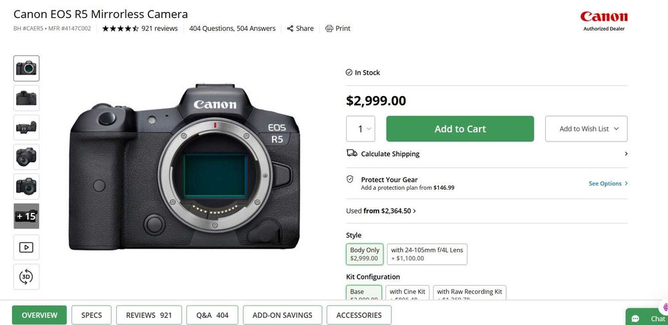Click the Protect Your Gear shield icon

tap(350, 180)
